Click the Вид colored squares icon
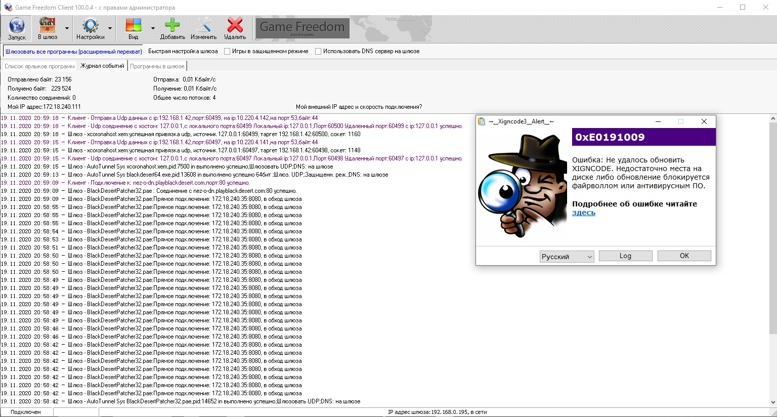 pos(134,25)
